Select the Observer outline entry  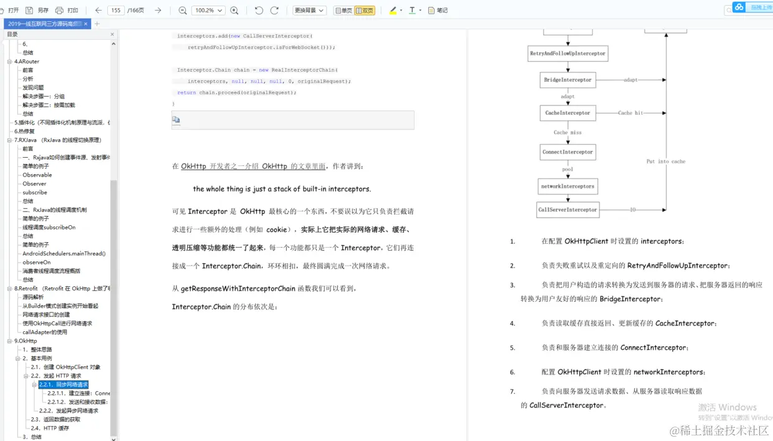pyautogui.click(x=35, y=184)
